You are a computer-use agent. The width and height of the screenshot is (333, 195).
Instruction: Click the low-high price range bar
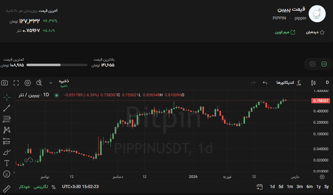coord(57,65)
